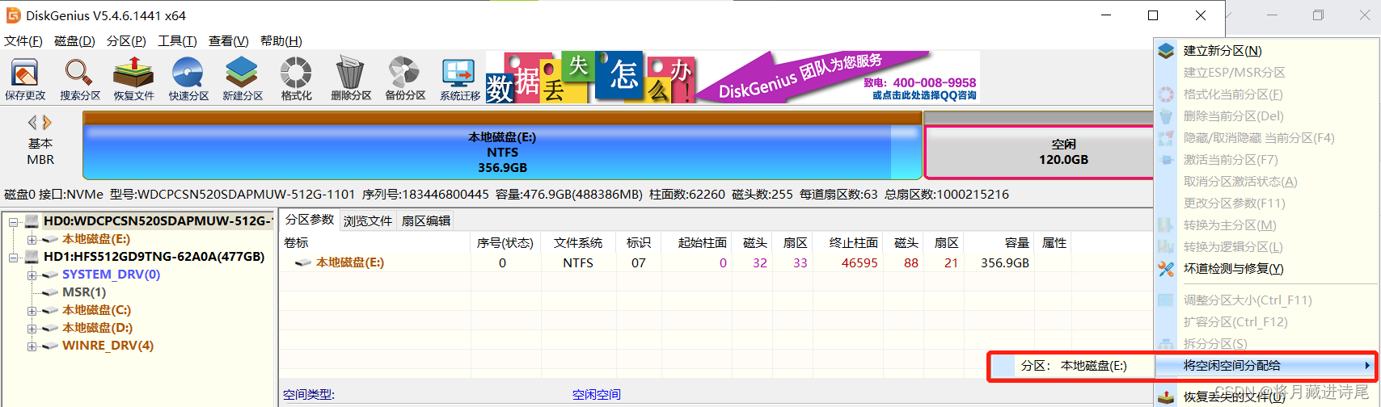Click the 格式化 format toolbar icon
The image size is (1381, 407).
[296, 79]
